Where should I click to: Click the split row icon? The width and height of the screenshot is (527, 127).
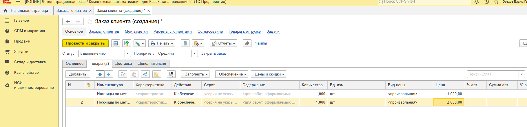tap(145, 74)
